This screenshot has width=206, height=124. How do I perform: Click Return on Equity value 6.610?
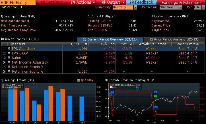point(83,72)
